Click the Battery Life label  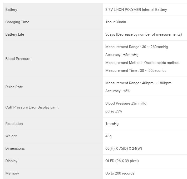(15, 34)
